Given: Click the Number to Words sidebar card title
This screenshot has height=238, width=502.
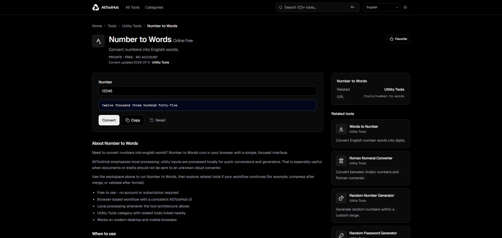Looking at the screenshot, I should (352, 81).
